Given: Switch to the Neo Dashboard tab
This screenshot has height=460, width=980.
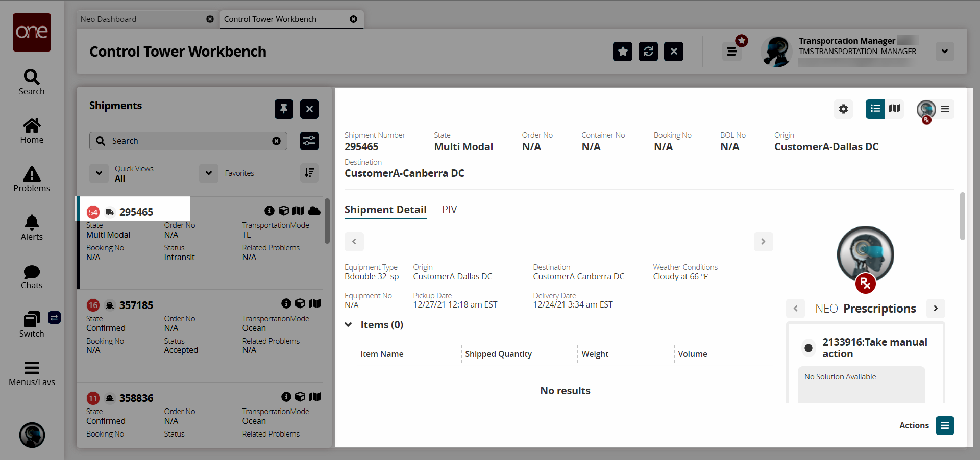Looking at the screenshot, I should [x=109, y=19].
